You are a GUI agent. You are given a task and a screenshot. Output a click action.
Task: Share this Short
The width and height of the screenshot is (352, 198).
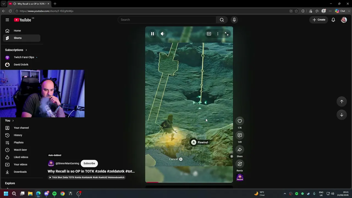click(240, 150)
